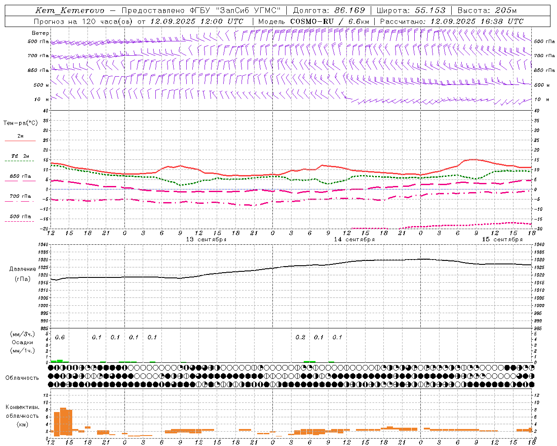Click the Конвективн. label
The image size is (557, 446).
(23, 407)
